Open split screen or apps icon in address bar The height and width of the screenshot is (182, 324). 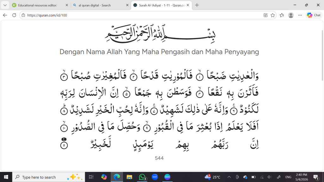click(265, 15)
